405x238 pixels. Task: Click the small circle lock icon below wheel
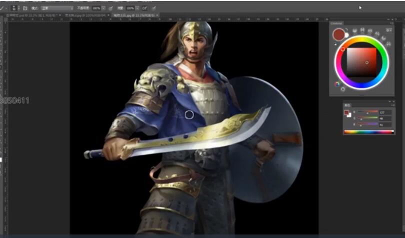tap(343, 89)
